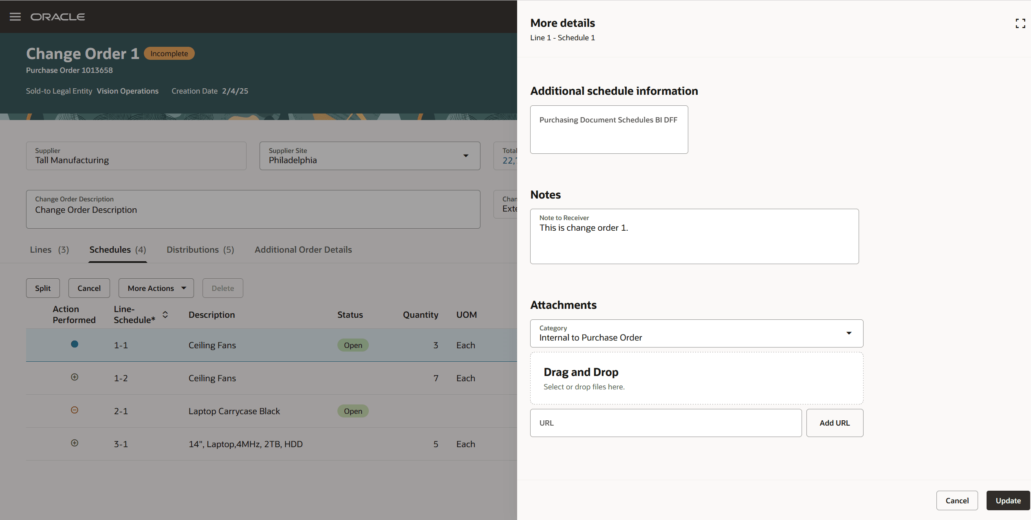1031x520 pixels.
Task: Click the Update button
Action: (1008, 500)
